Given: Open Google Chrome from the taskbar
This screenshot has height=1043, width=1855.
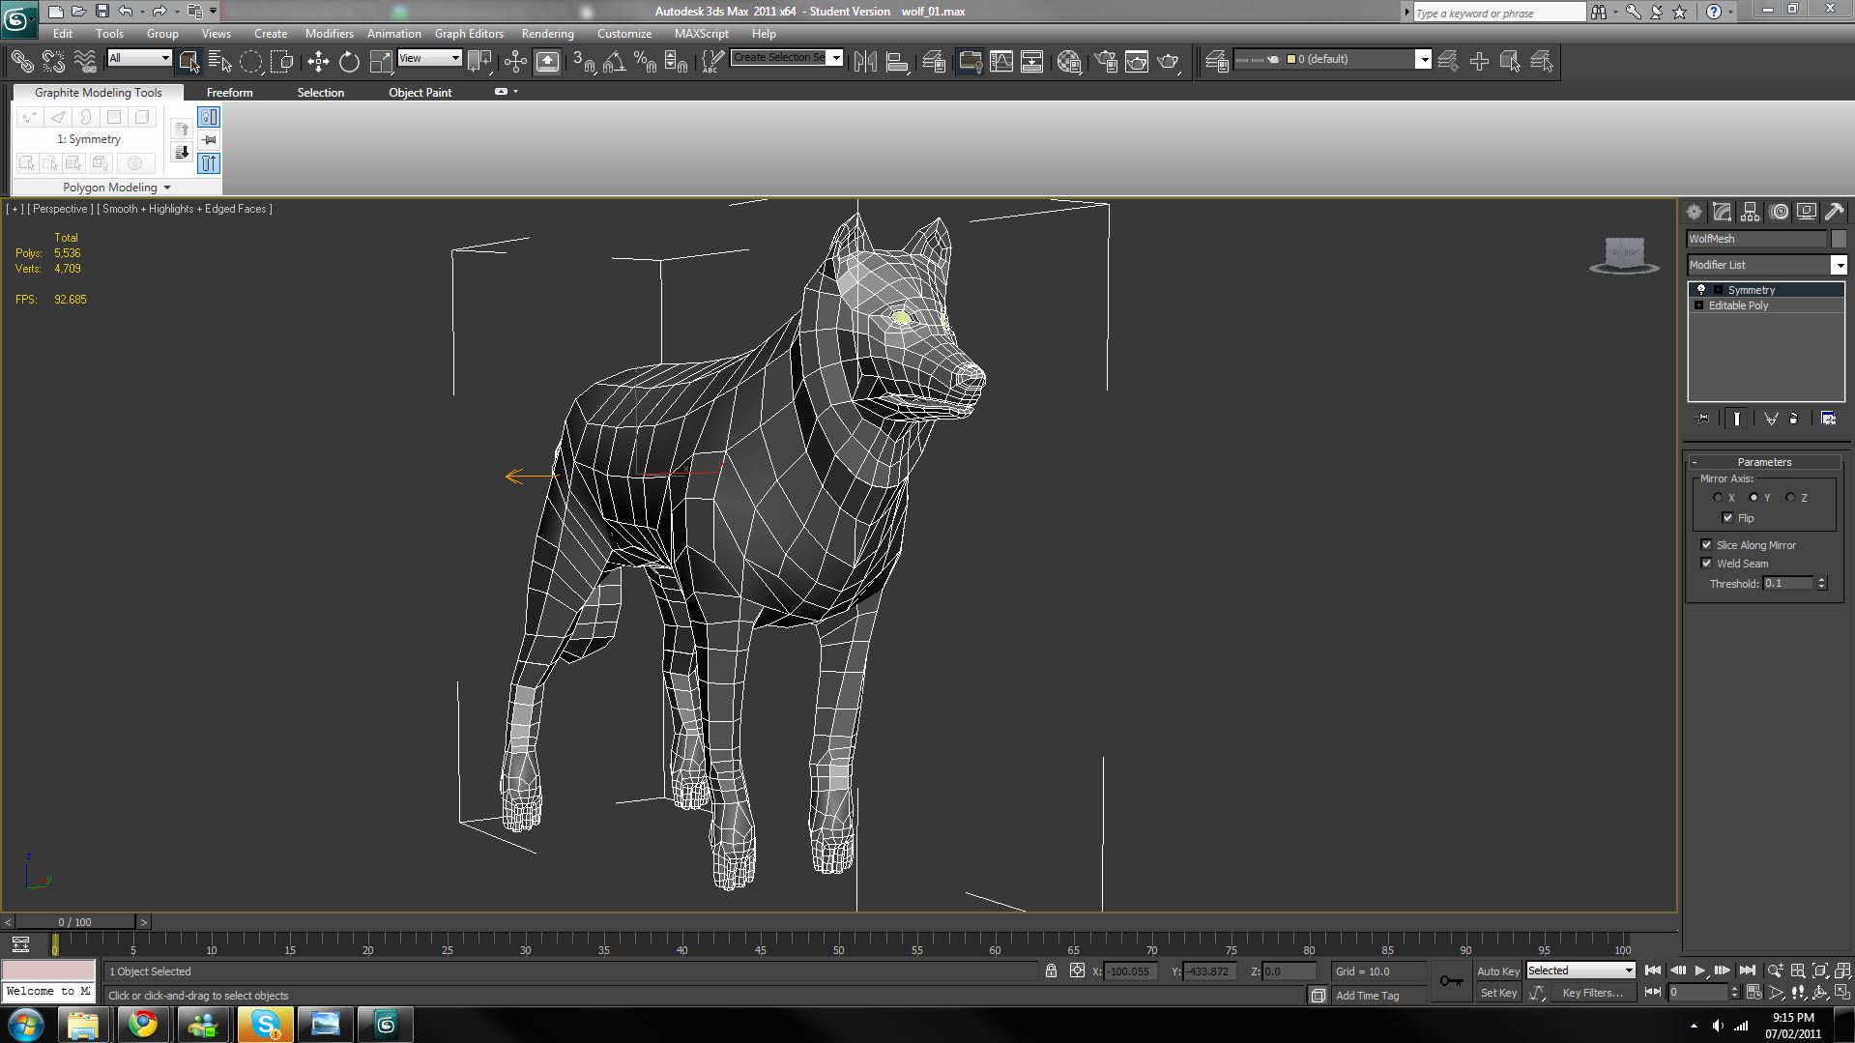Looking at the screenshot, I should [x=142, y=1024].
